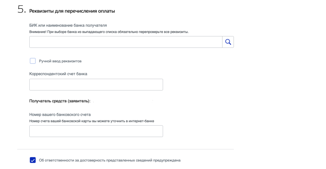Click the Корреспондентский счет банка label

click(58, 74)
